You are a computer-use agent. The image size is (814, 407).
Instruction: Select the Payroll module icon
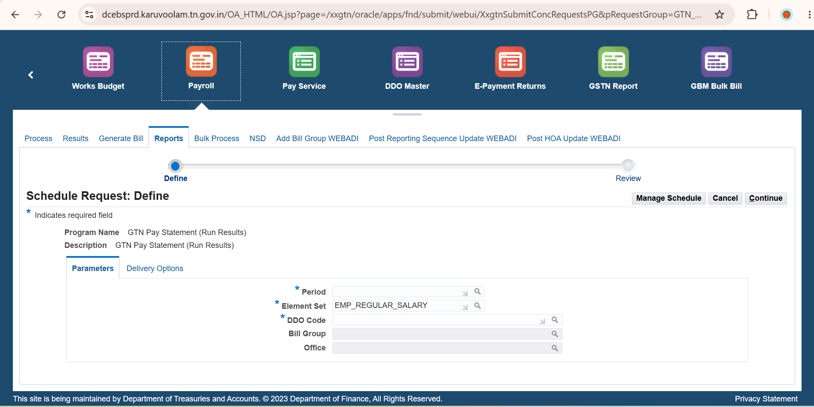click(x=201, y=61)
